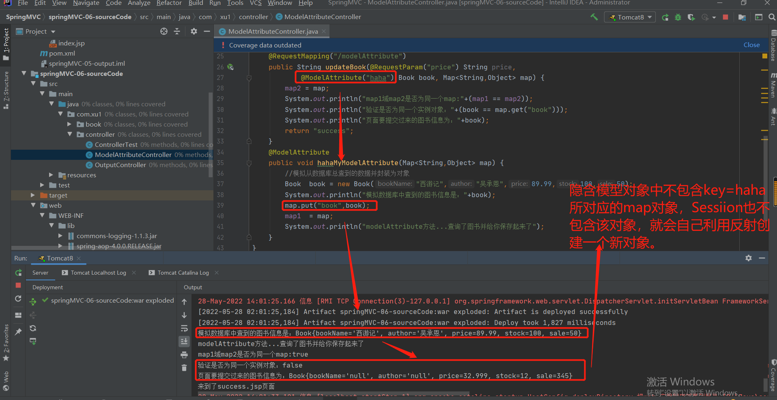Toggle soft-wrap in output console
Image resolution: width=777 pixels, height=400 pixels.
pos(184,328)
